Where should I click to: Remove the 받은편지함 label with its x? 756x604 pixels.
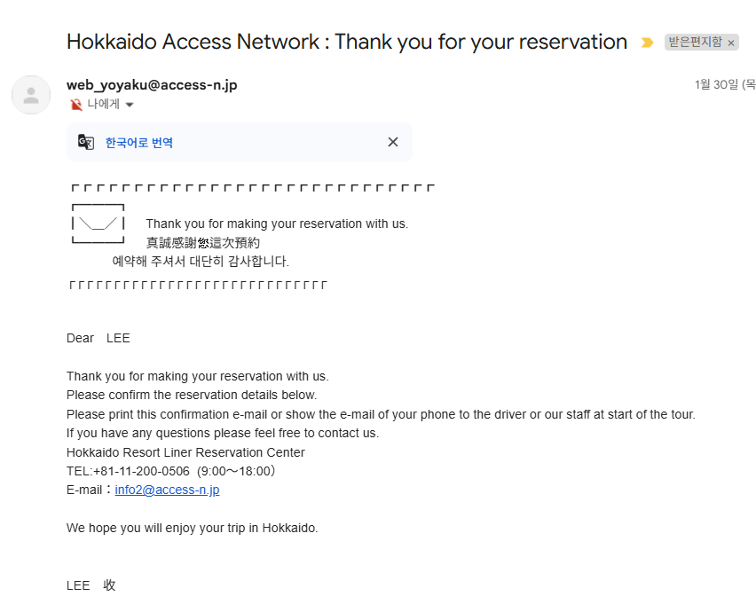(x=731, y=43)
